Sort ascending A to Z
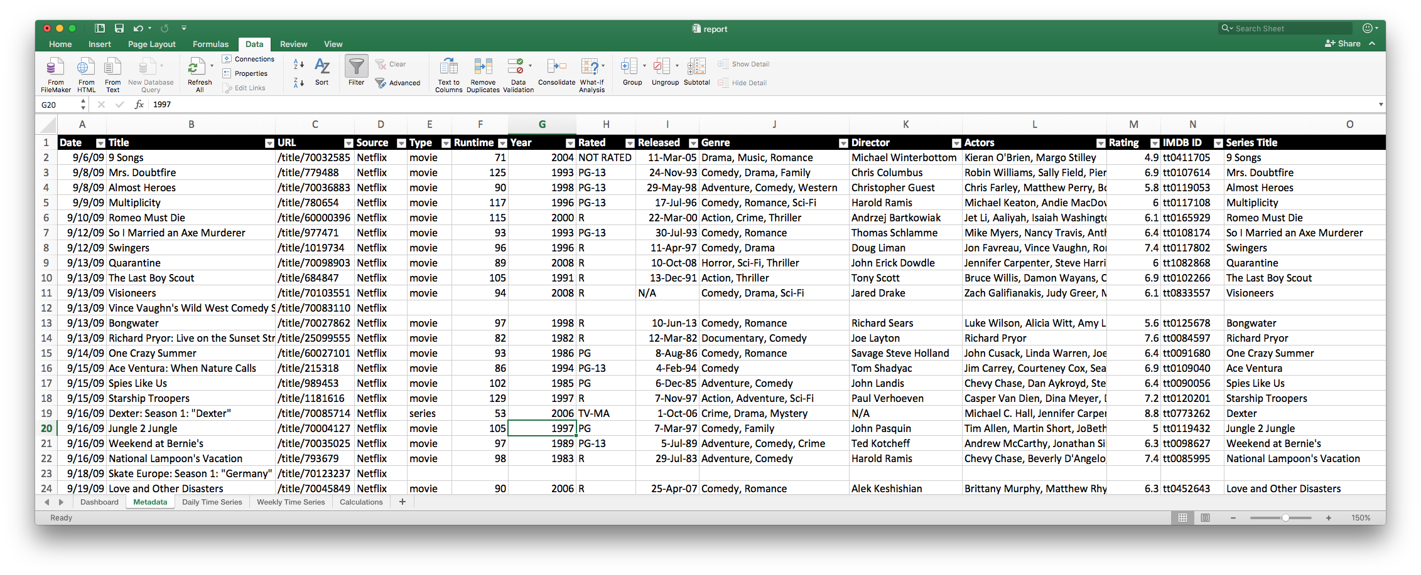This screenshot has width=1421, height=575. pos(299,65)
